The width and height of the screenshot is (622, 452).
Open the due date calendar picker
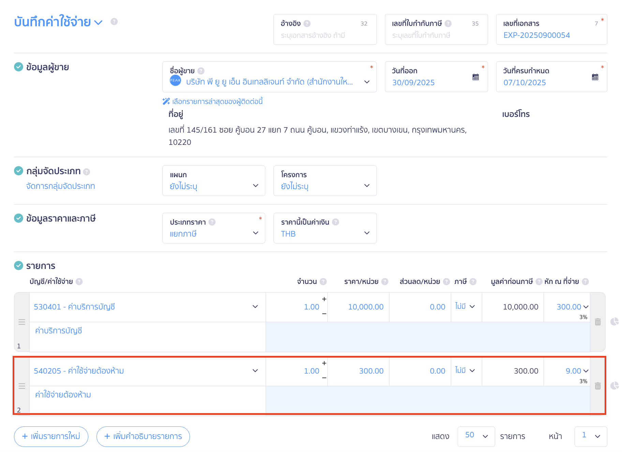click(595, 77)
